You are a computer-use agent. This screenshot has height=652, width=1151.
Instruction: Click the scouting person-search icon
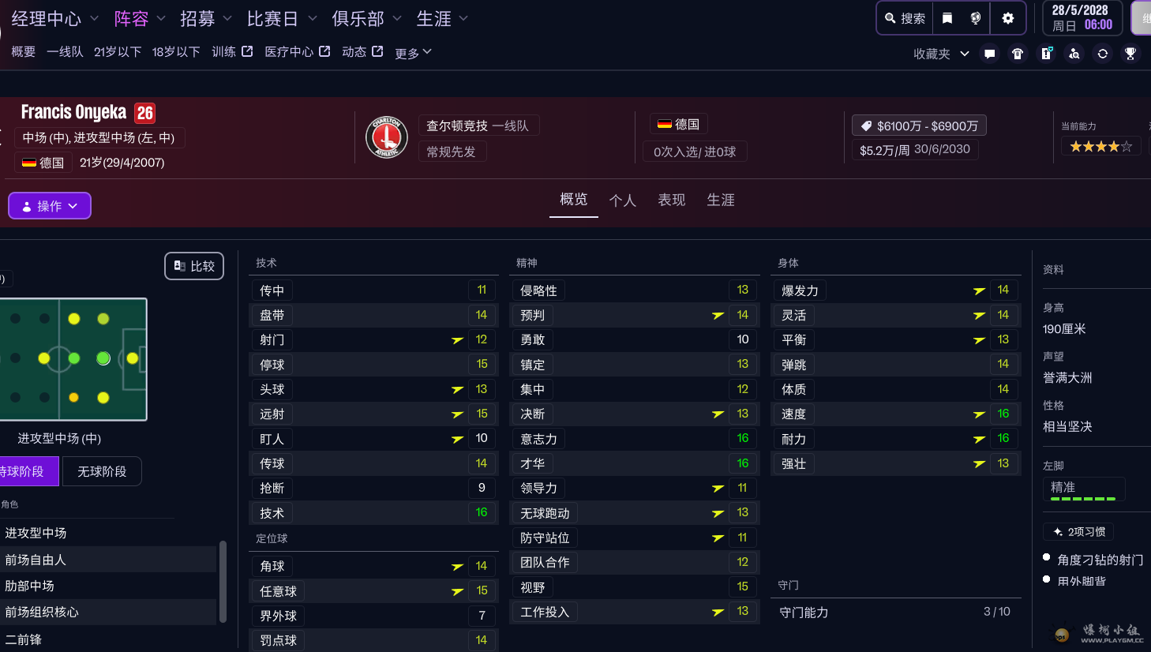click(1074, 54)
